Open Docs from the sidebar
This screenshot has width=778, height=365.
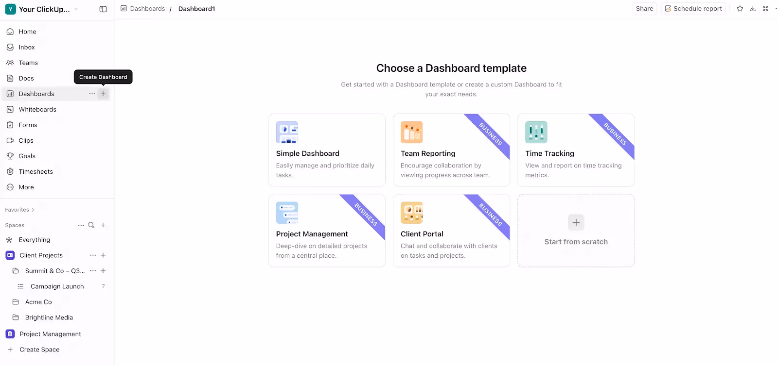(x=26, y=78)
